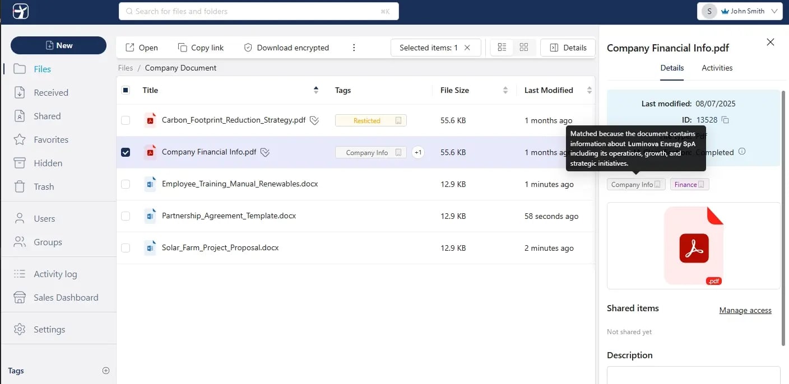Click the Manage access link
Viewport: 789px width, 384px height.
click(745, 310)
